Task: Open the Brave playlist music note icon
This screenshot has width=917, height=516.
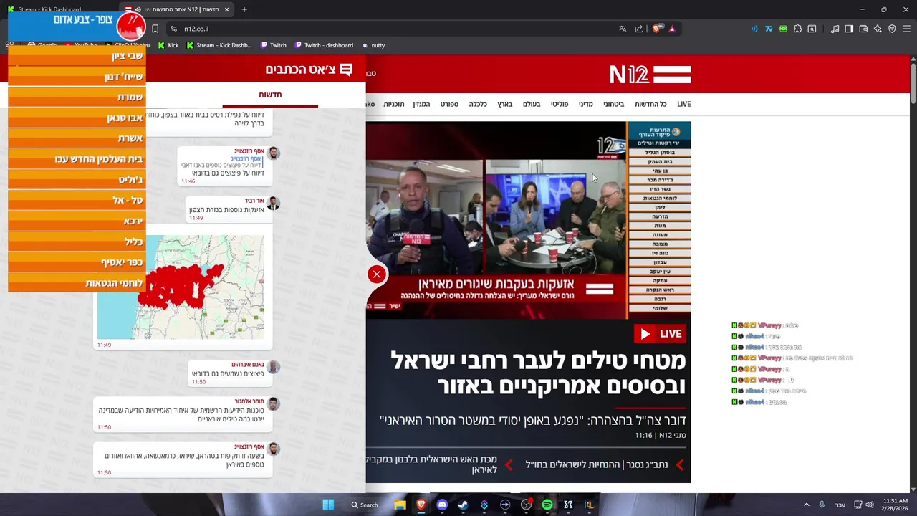Action: (x=835, y=29)
